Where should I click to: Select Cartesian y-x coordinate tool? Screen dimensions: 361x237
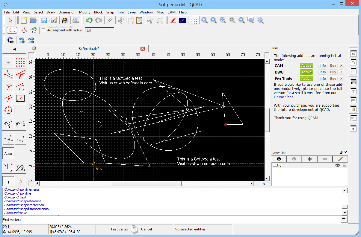pos(8,168)
